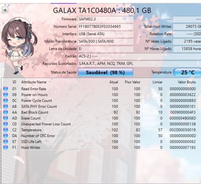
Task: Click the status orb for SSD Life Left
Action: click(6, 142)
